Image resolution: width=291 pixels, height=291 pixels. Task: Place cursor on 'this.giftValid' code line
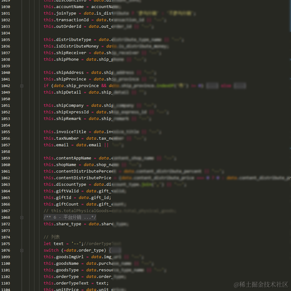(x=85, y=191)
